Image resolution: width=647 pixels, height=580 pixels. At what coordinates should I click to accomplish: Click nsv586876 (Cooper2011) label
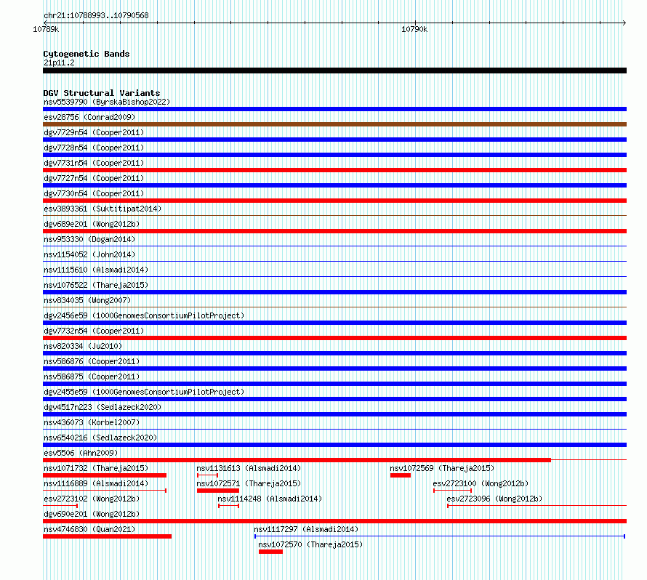[92, 361]
